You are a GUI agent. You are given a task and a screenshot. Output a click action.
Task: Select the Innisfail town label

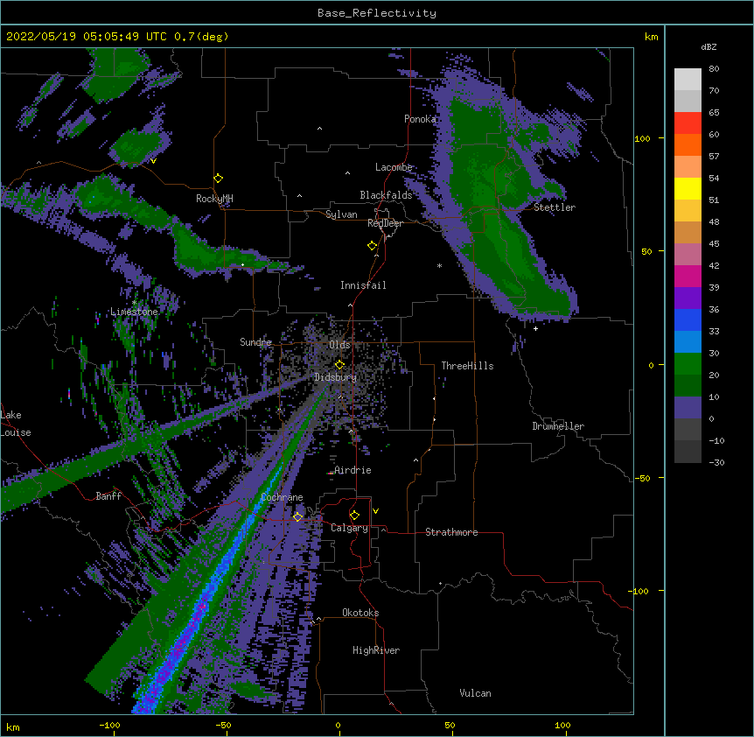[363, 285]
